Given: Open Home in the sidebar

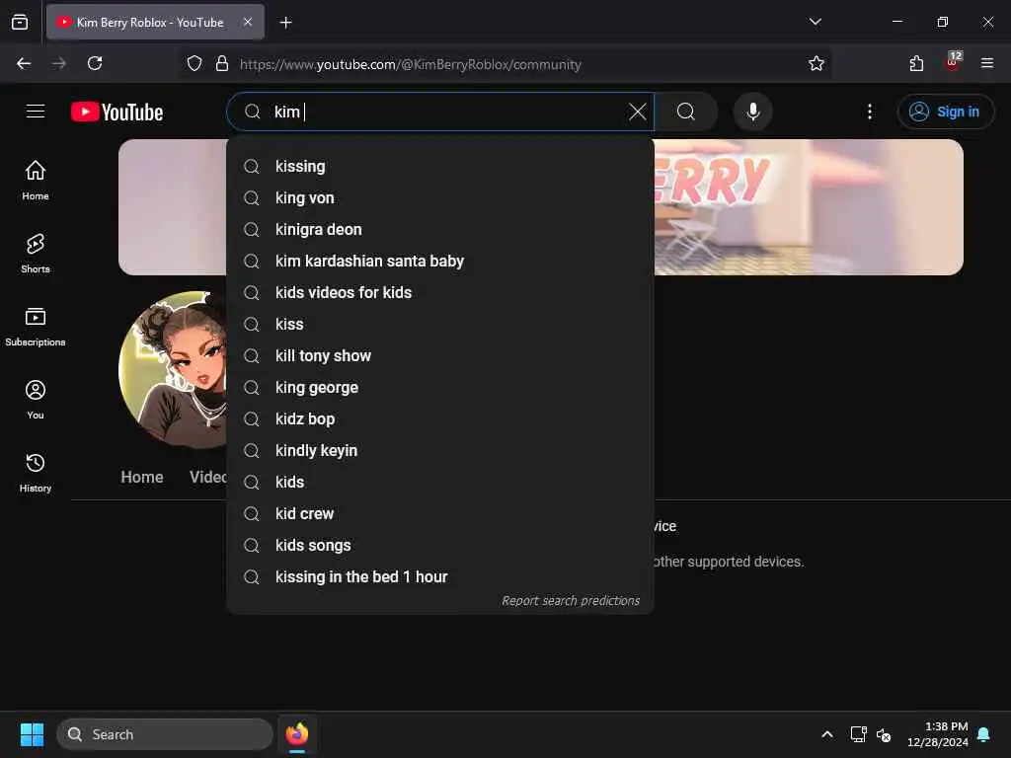Looking at the screenshot, I should coord(36,181).
